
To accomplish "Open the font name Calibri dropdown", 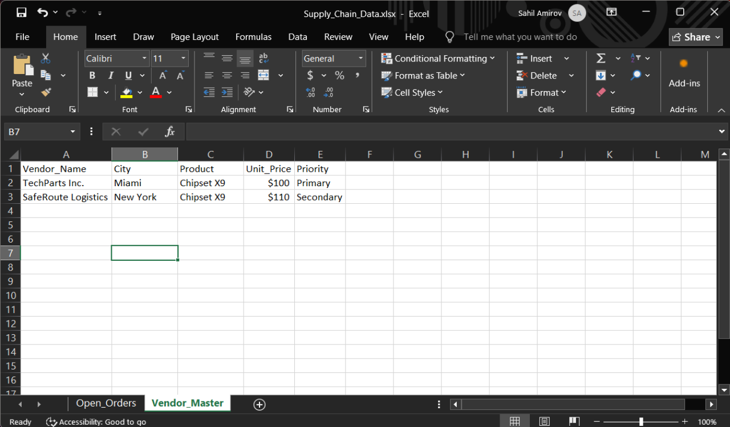I will [144, 59].
